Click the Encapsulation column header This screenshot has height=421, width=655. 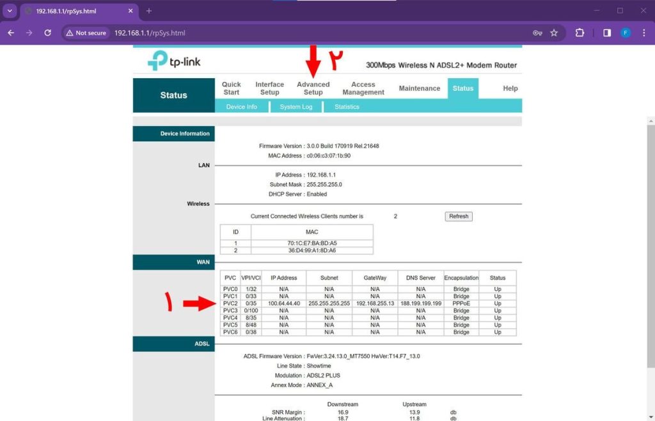click(461, 278)
